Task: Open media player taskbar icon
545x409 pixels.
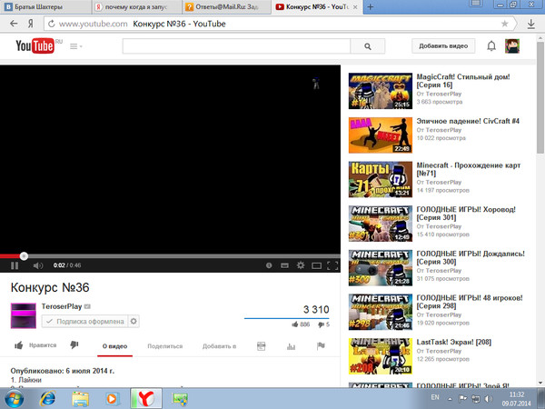Action: point(113,399)
